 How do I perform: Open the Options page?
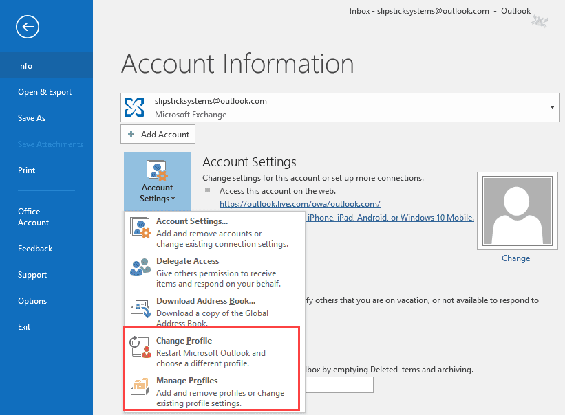click(32, 300)
